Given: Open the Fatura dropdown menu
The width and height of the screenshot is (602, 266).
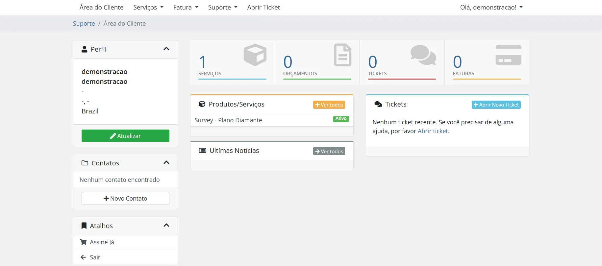Looking at the screenshot, I should [186, 8].
